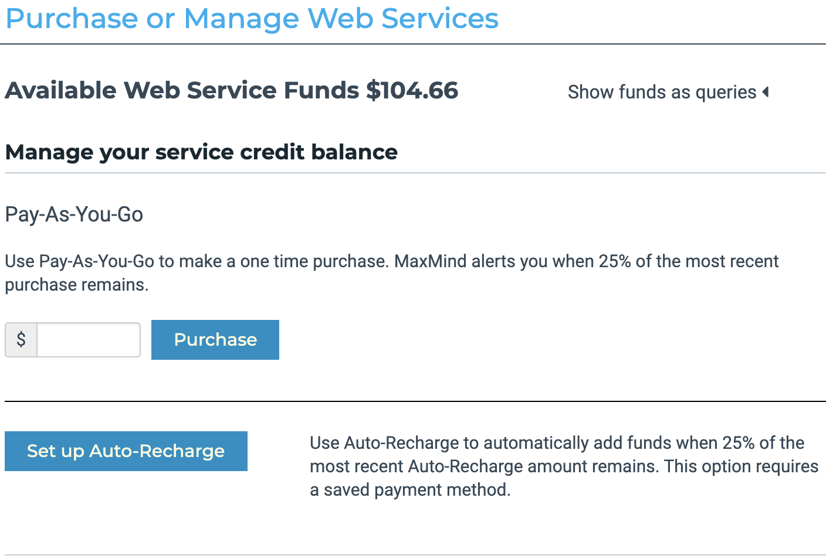
Task: Toggle Show funds as queries
Action: tap(662, 92)
